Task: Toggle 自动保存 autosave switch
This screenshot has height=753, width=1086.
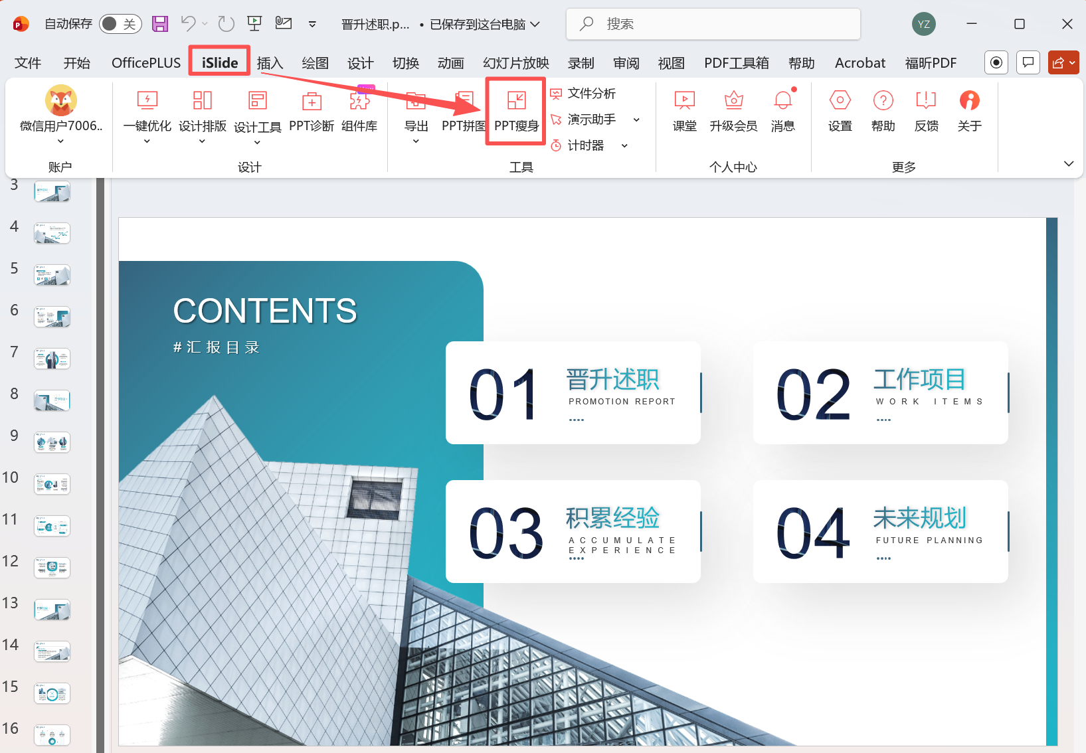Action: [x=120, y=23]
